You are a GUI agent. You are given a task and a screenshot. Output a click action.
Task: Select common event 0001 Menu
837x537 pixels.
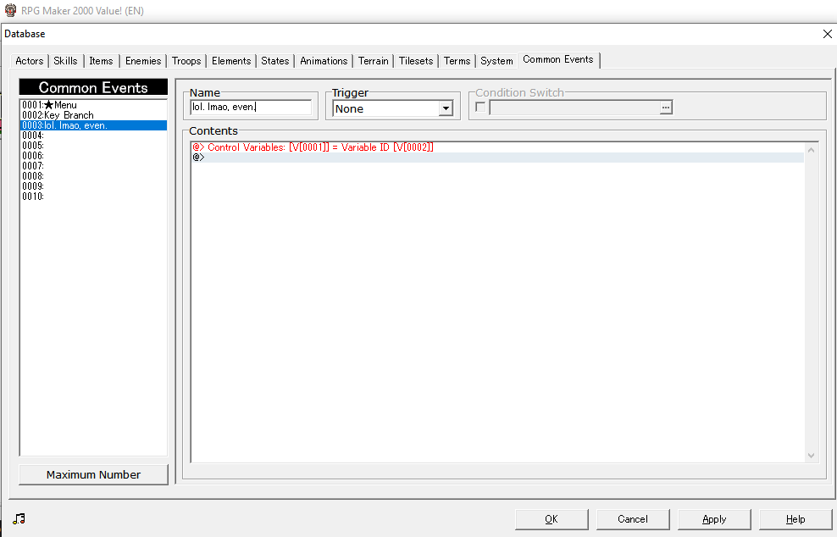point(93,105)
